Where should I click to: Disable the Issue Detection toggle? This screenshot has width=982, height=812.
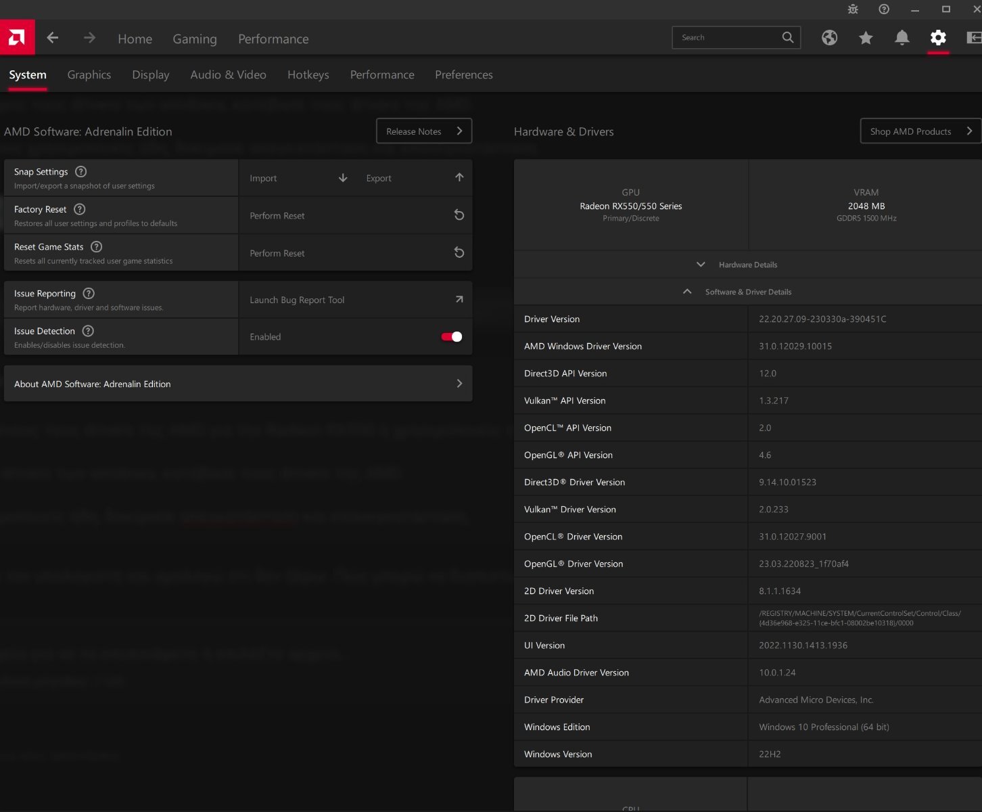coord(451,337)
